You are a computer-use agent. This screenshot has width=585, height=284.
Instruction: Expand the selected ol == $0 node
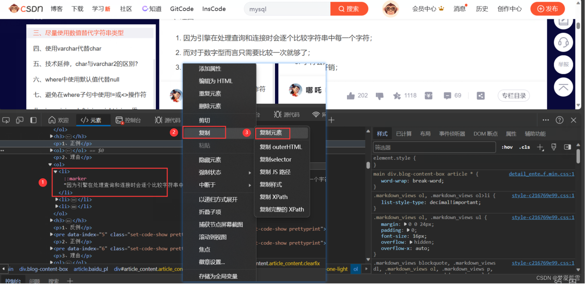click(x=52, y=150)
